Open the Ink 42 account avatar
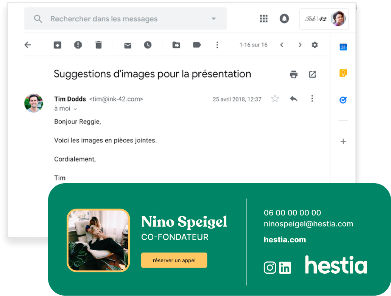Image resolution: width=391 pixels, height=296 pixels. coord(338,19)
